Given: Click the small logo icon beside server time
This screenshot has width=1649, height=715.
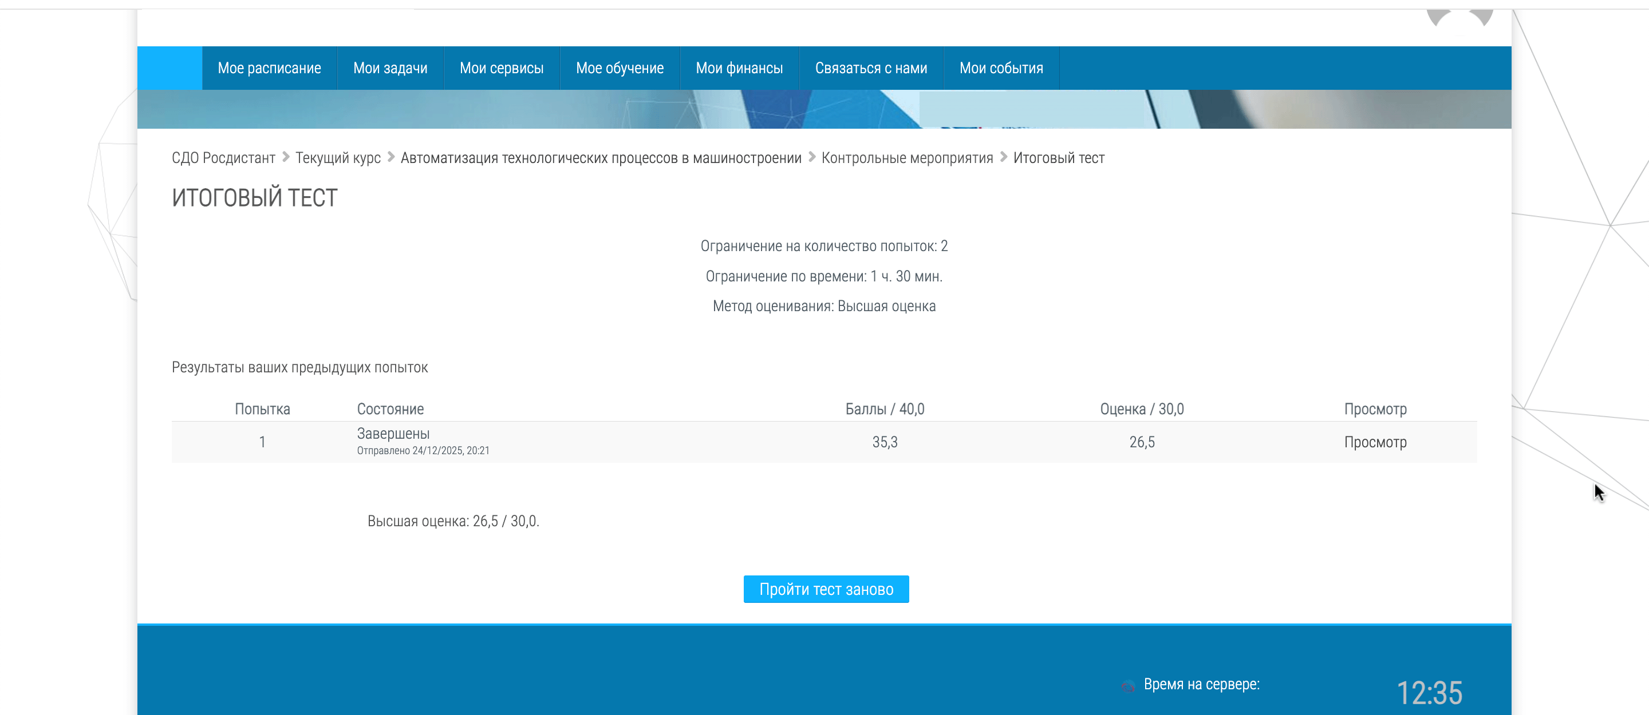Looking at the screenshot, I should [1128, 686].
